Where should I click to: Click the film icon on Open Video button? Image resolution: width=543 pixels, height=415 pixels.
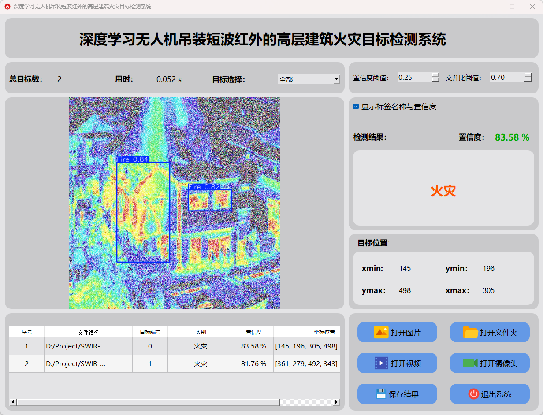[x=381, y=363]
